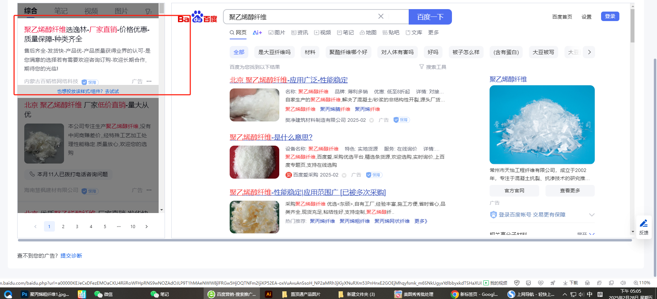Click the rocket accelerator icon in status bar
657x299 pixels.
click(x=553, y=283)
